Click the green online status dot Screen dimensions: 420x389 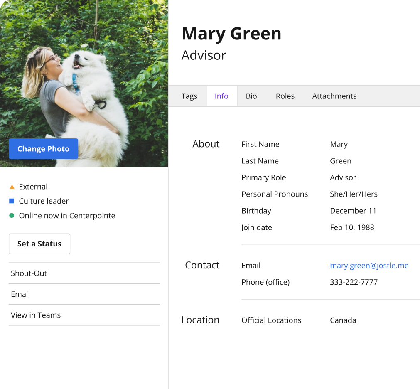click(x=12, y=215)
